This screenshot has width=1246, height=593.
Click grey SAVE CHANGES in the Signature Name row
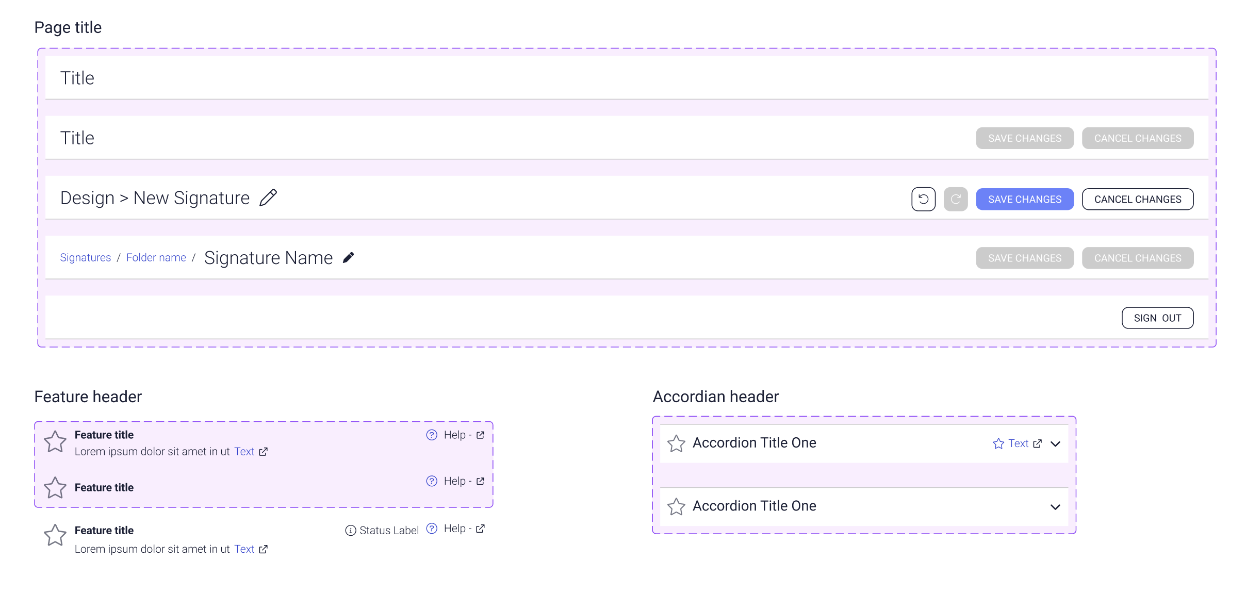[1025, 258]
